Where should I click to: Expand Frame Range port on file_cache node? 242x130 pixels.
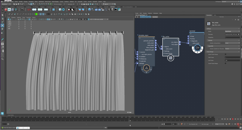click(x=164, y=53)
